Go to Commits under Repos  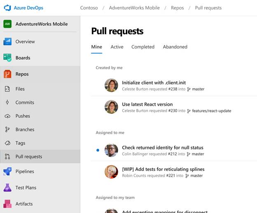pos(40,102)
